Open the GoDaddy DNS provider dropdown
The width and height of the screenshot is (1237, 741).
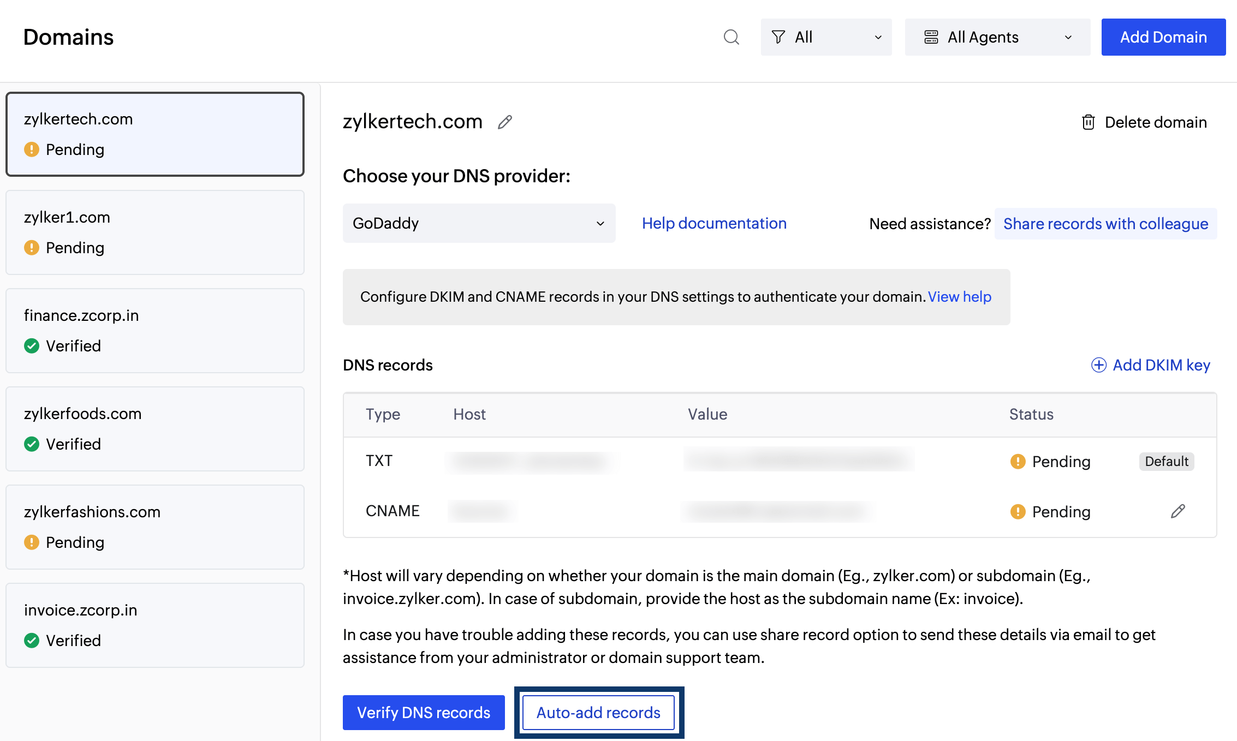[479, 223]
